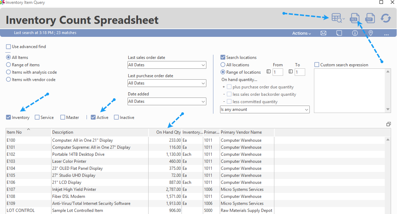This screenshot has width=397, height=214.
Task: Open the From location lookup icon
Action: [x=269, y=72]
